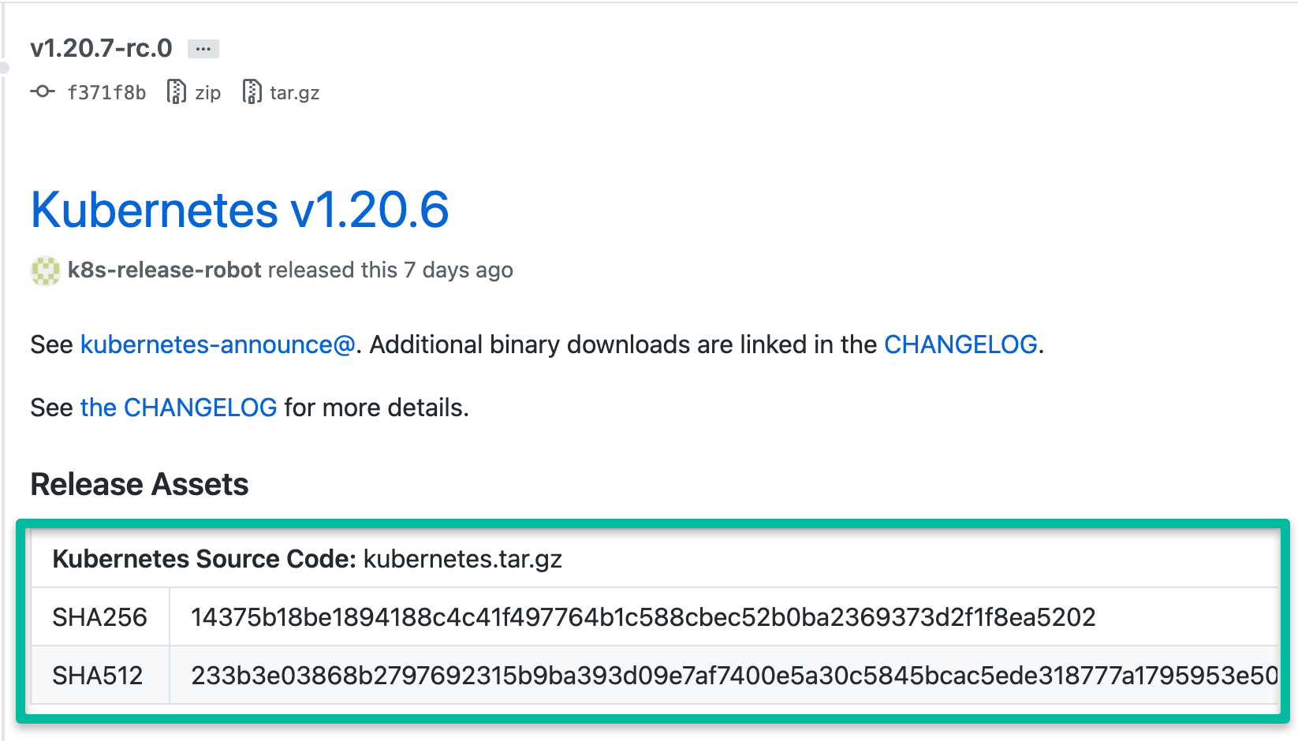The height and width of the screenshot is (741, 1298).
Task: Download the zip source archive
Action: [x=207, y=93]
